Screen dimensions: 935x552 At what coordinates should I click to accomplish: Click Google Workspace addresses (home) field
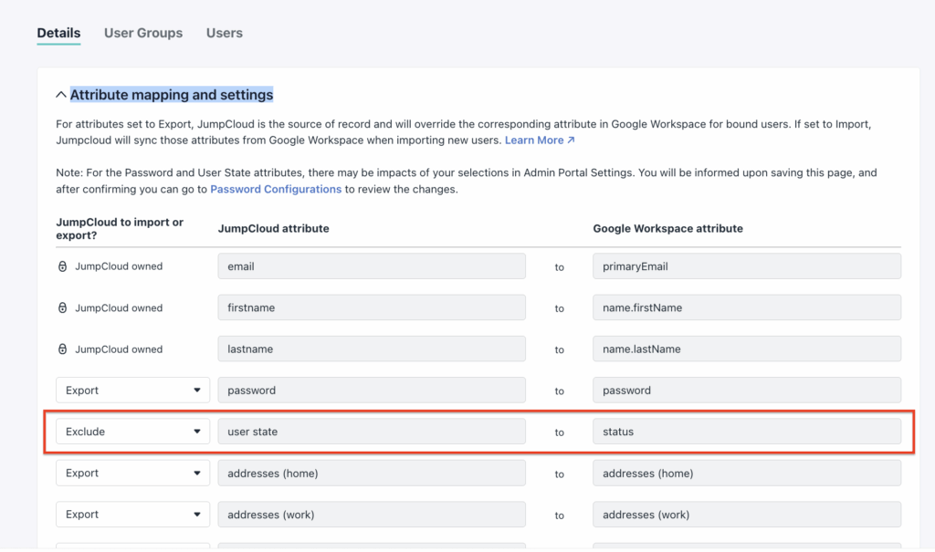pos(747,474)
